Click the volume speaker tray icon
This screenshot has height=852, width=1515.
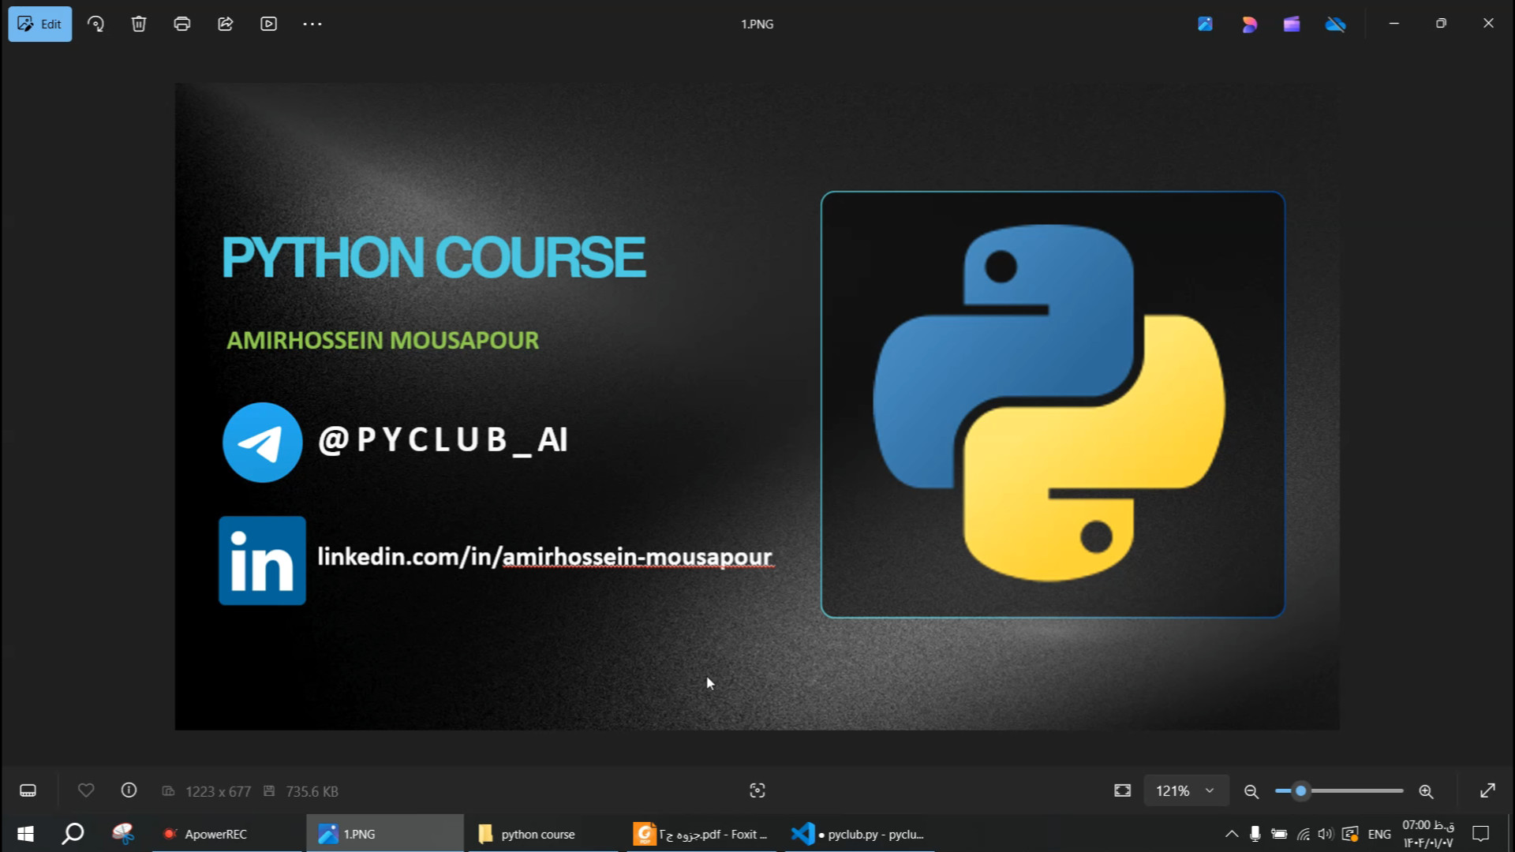coord(1326,834)
